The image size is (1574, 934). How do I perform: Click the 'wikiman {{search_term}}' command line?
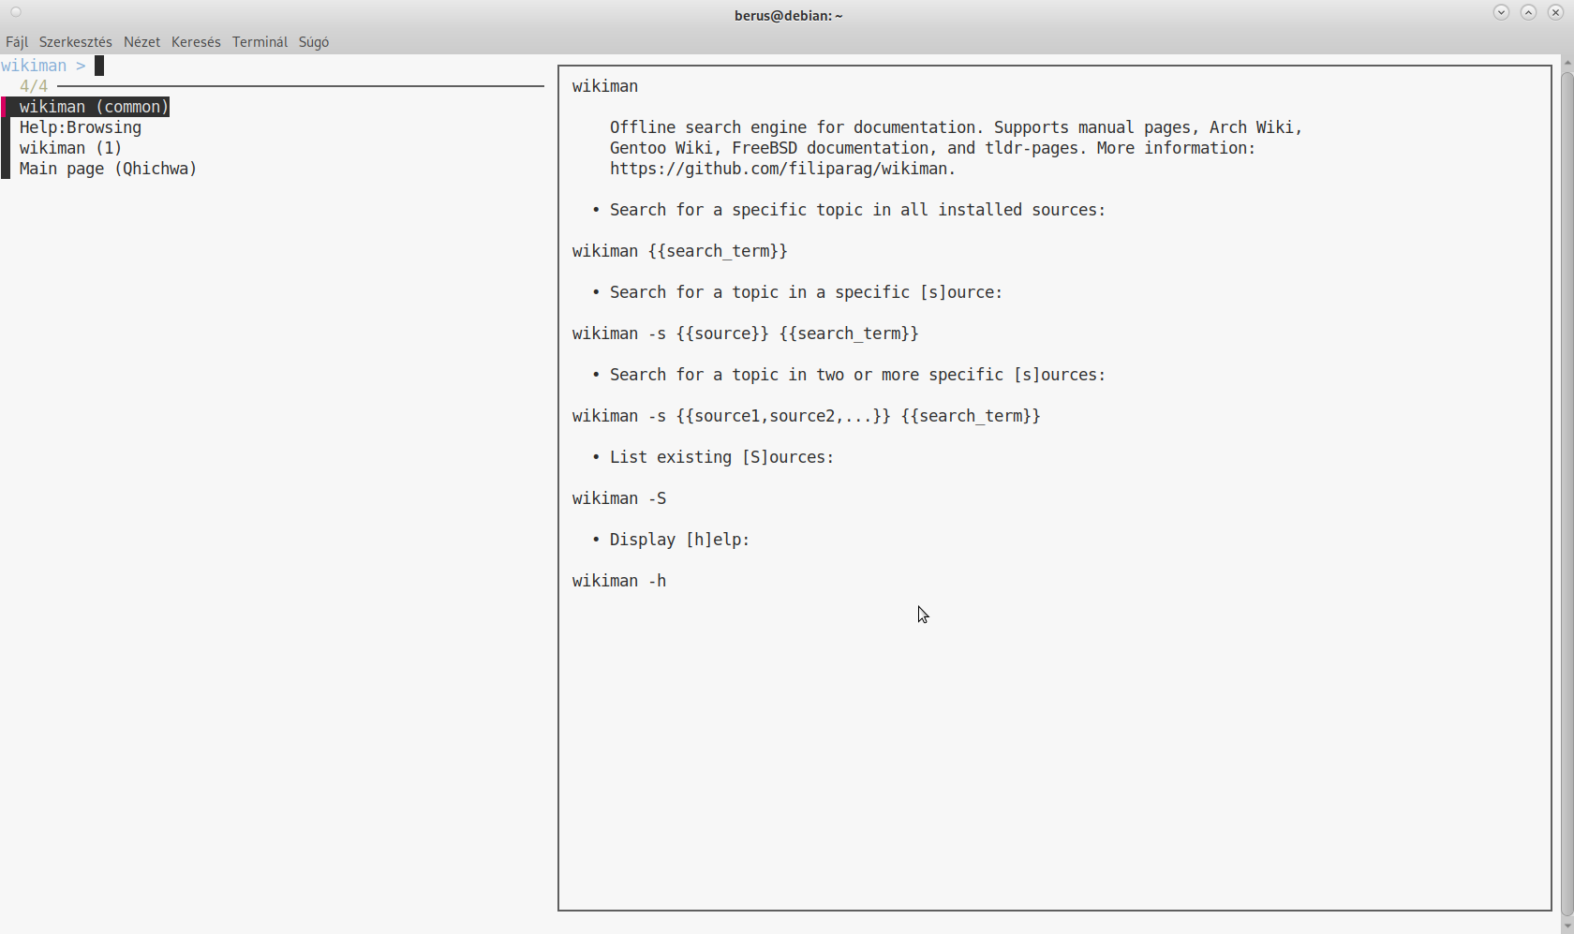click(x=680, y=251)
